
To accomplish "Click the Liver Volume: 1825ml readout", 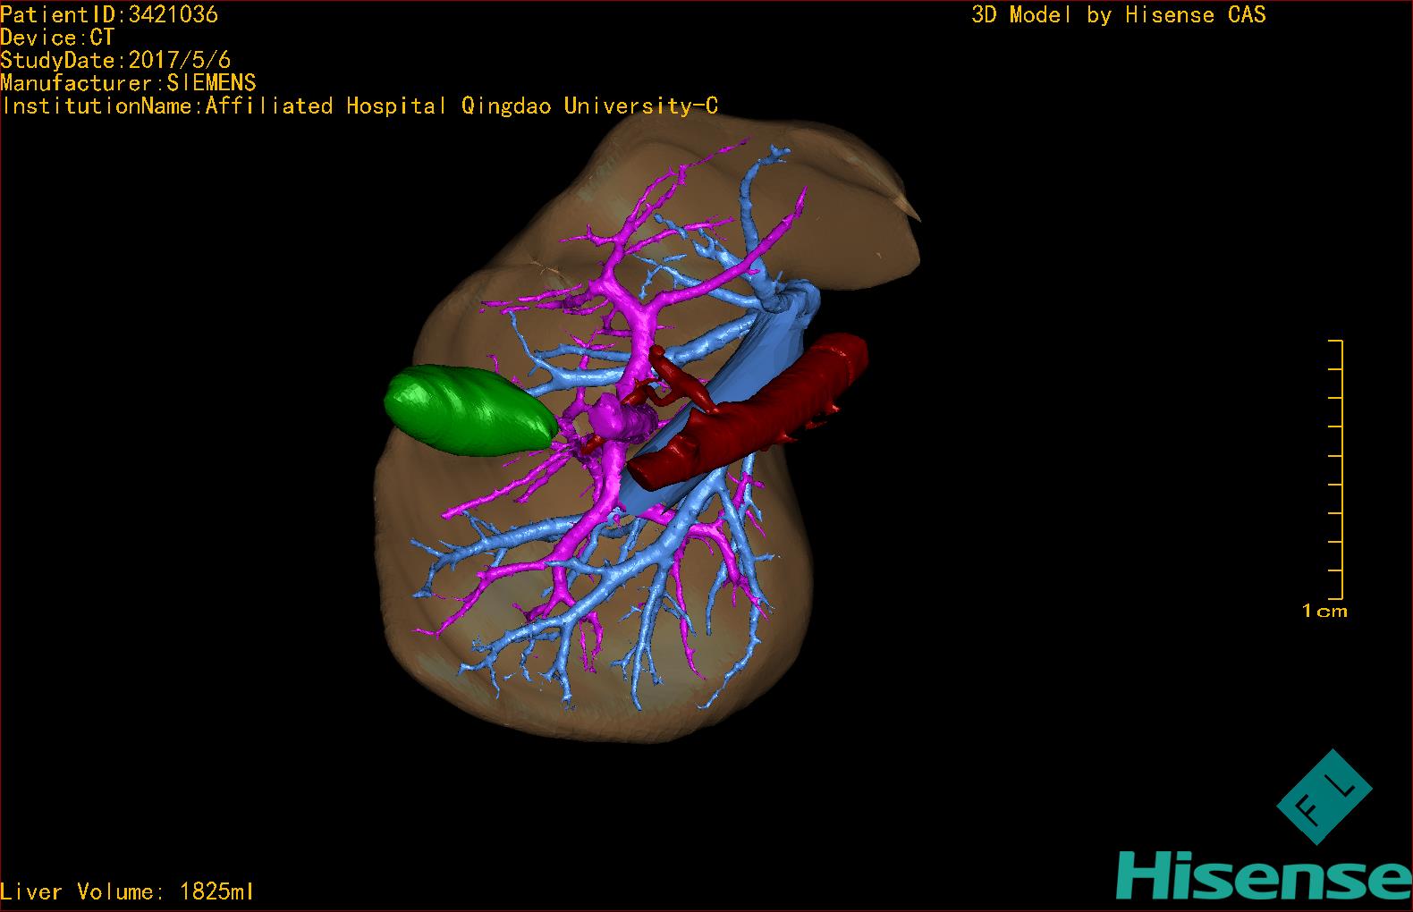I will click(x=127, y=891).
